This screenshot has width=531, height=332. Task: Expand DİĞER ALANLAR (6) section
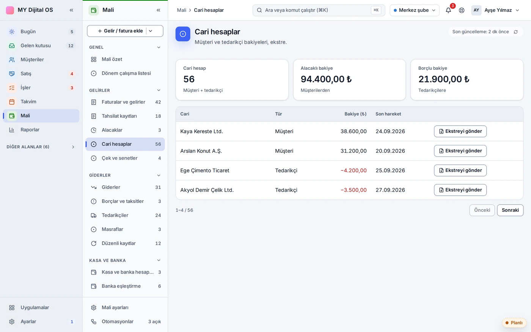(x=73, y=147)
